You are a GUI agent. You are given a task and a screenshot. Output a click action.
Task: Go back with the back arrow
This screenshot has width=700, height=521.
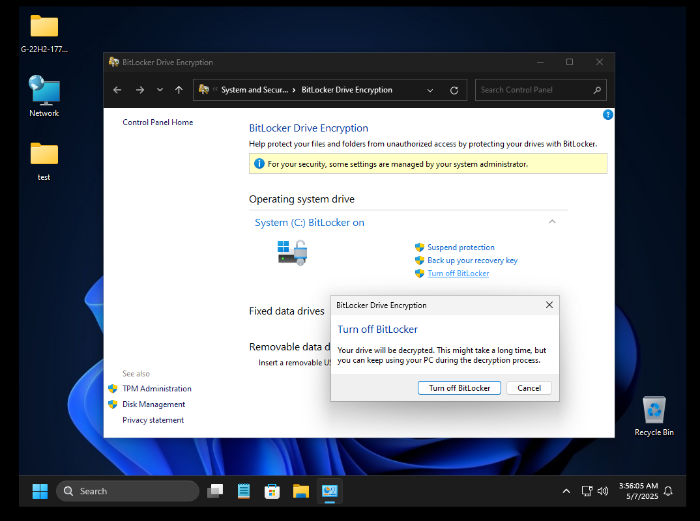coord(117,90)
